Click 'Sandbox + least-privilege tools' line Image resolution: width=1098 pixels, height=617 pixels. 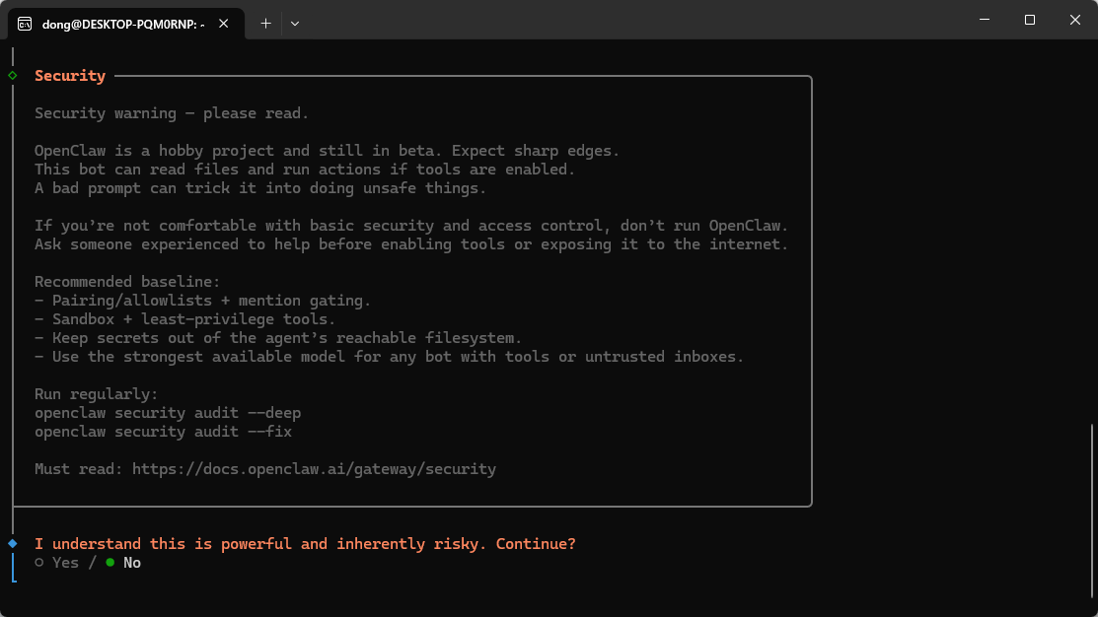184,319
